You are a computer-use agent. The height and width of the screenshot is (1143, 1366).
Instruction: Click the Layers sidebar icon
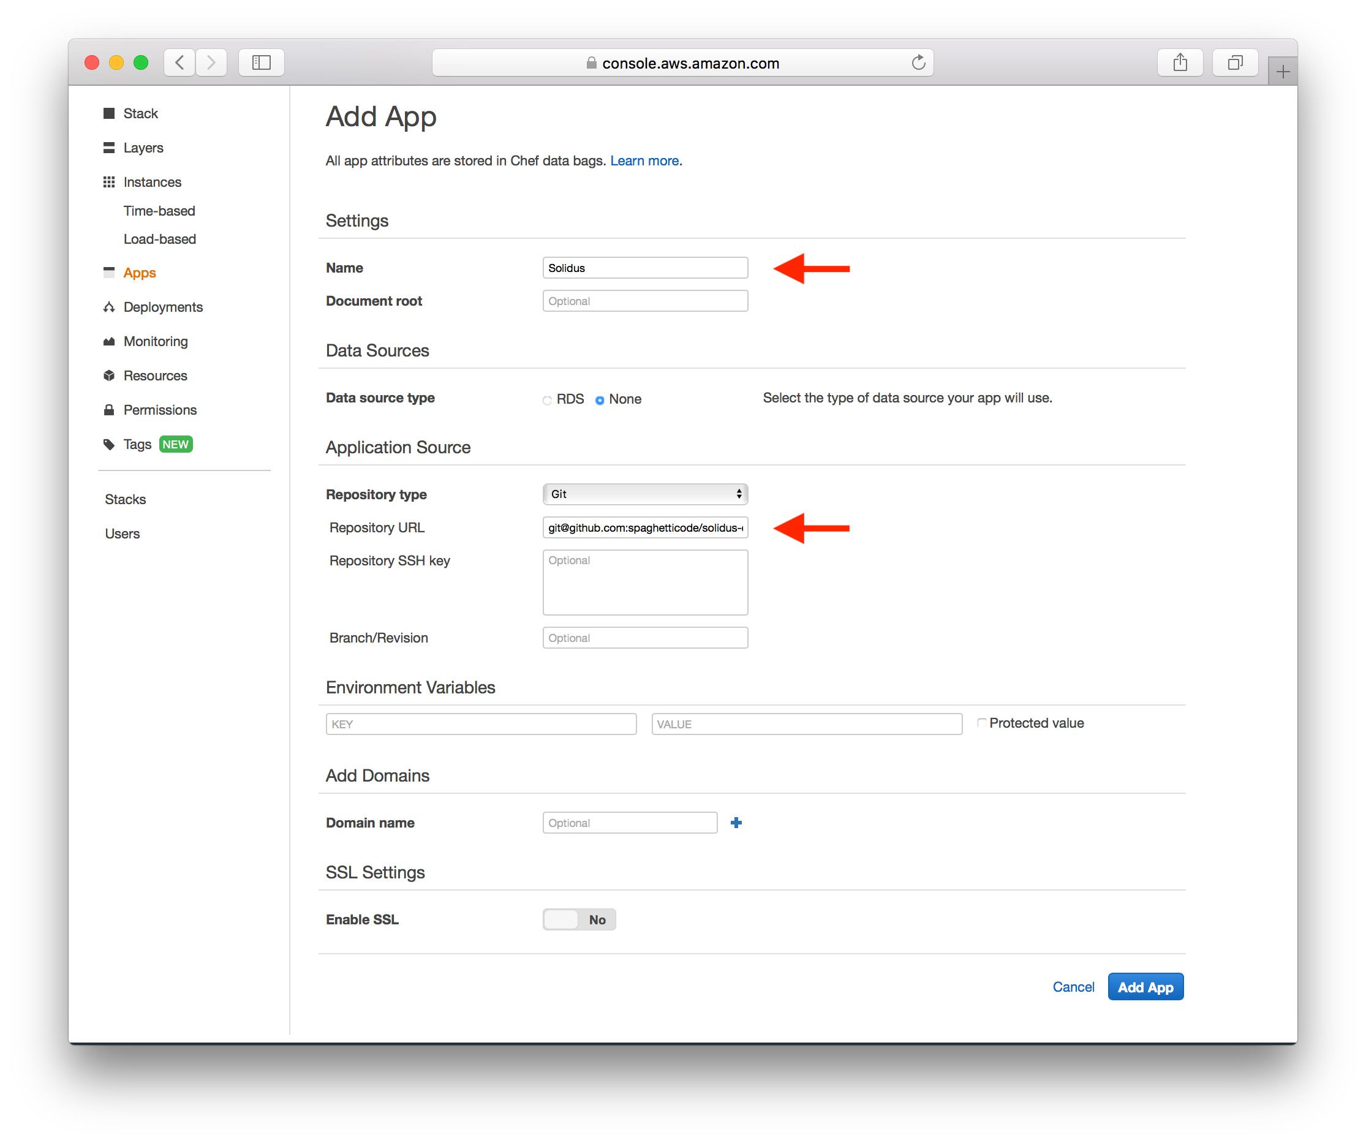pos(108,148)
